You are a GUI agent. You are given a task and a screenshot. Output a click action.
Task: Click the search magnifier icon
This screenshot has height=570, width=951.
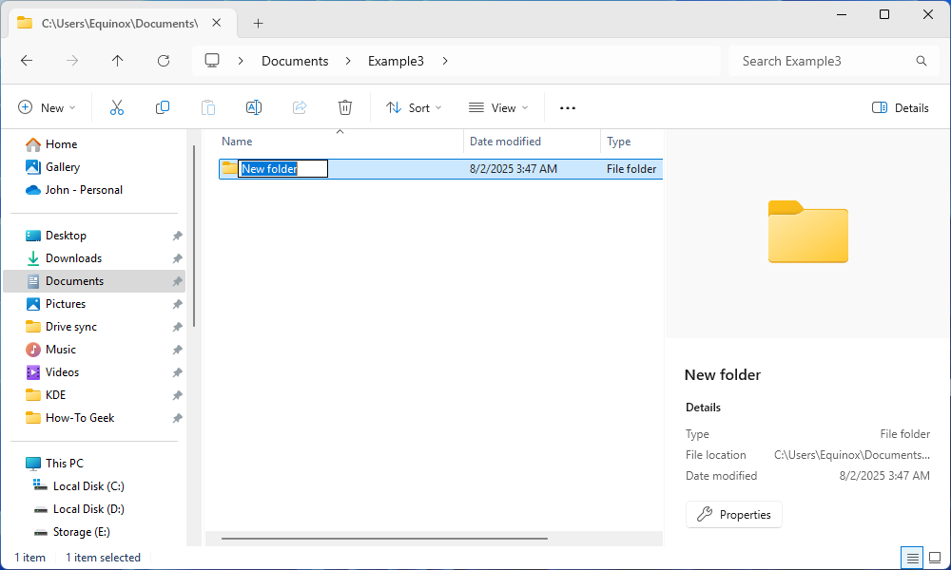click(x=922, y=61)
